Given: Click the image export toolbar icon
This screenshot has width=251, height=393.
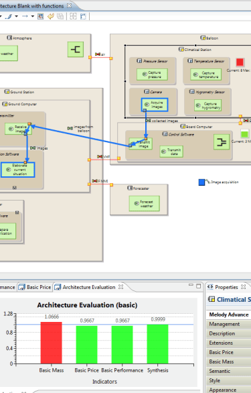Looking at the screenshot, I should click(41, 17).
